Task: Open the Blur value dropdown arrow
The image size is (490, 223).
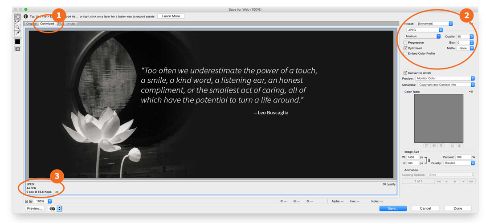Action: (x=472, y=42)
